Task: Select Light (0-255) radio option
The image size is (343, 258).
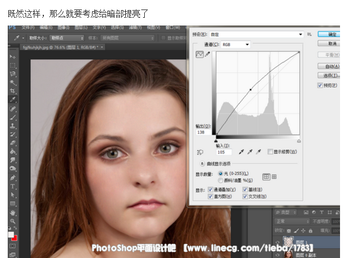Action: [220, 174]
